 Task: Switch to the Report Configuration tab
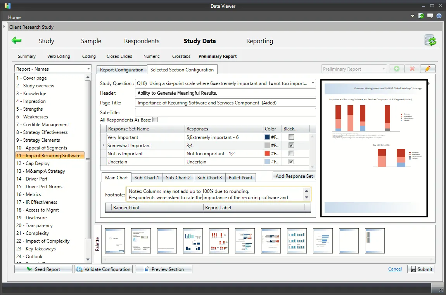(x=121, y=70)
